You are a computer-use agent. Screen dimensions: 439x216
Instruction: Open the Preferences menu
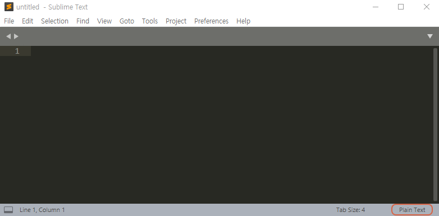click(x=211, y=21)
